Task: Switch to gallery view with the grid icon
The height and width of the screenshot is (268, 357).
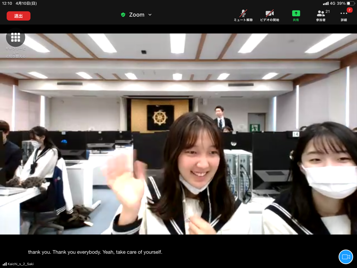Action: [15, 37]
